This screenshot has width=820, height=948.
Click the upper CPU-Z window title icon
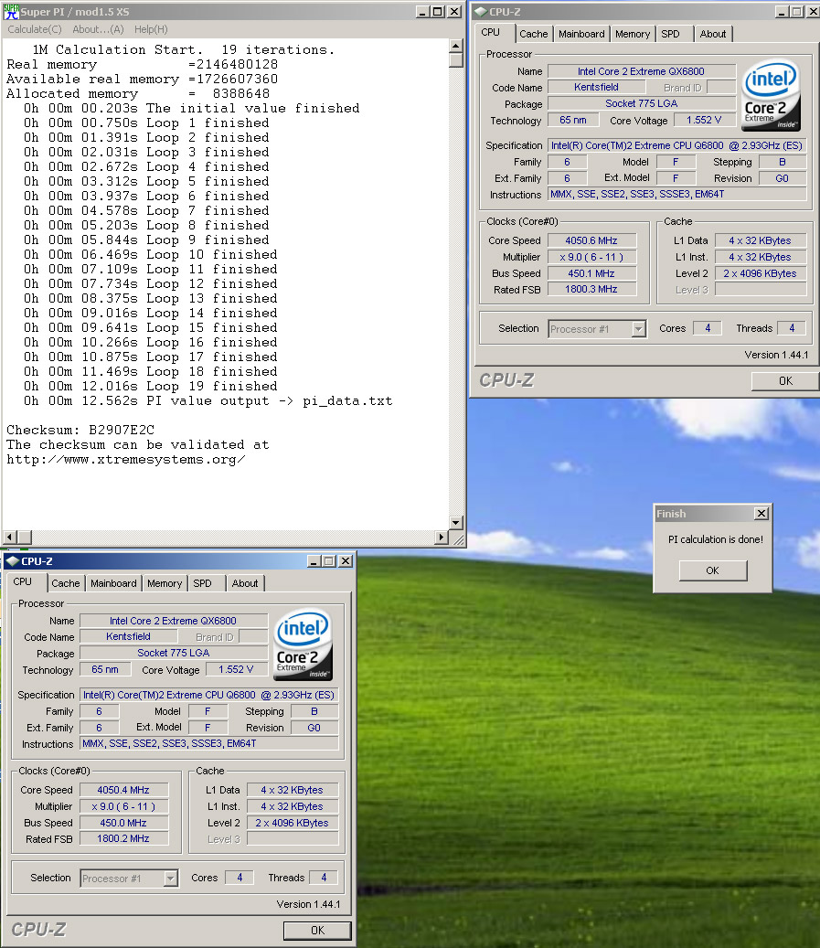tap(481, 12)
